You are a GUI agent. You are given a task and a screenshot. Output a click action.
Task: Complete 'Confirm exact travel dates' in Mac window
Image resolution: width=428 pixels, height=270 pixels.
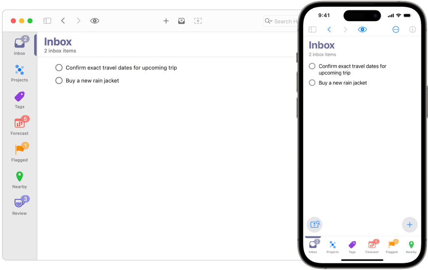[59, 67]
